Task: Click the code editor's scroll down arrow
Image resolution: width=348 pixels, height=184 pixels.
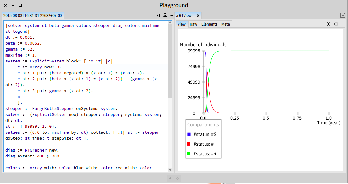Action: tap(170, 170)
